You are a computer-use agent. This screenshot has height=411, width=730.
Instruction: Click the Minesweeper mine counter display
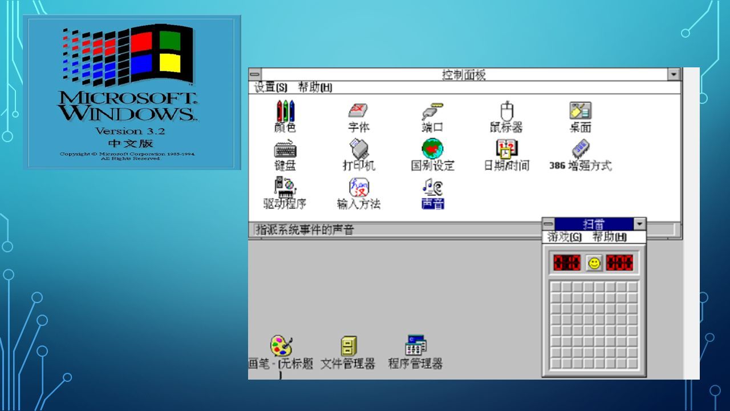pos(567,263)
